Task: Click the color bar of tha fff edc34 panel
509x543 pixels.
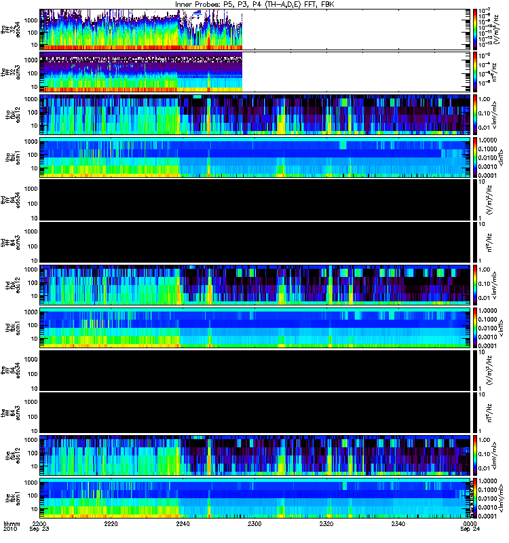Action: coord(475,29)
